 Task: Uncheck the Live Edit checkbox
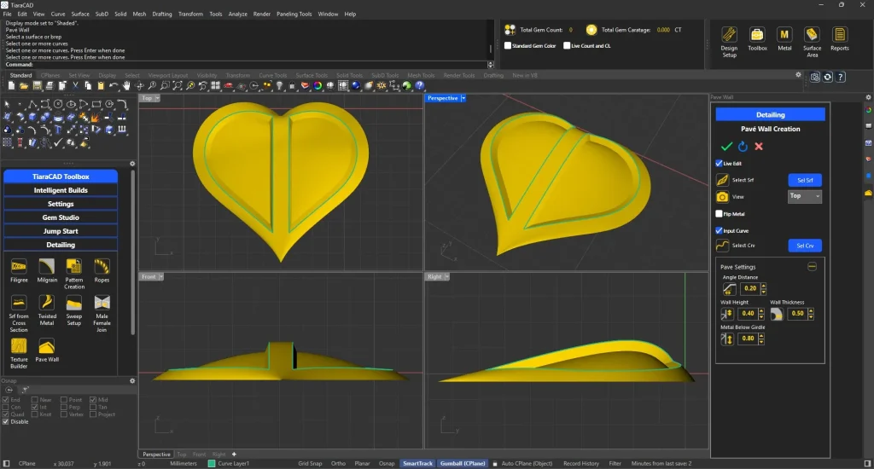click(719, 164)
